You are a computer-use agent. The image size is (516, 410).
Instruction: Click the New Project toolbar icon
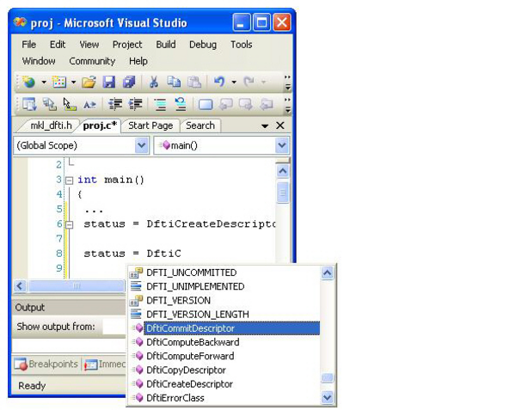click(x=29, y=82)
